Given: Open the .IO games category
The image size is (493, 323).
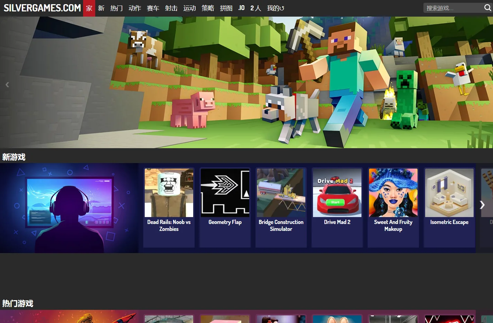Looking at the screenshot, I should pos(242,8).
